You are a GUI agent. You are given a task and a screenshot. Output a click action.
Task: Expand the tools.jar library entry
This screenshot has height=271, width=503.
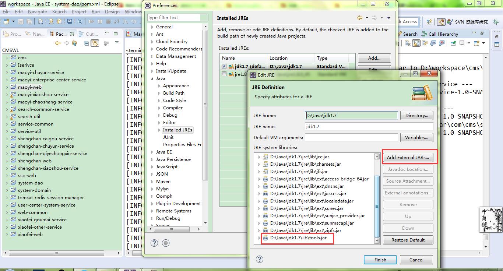point(259,238)
